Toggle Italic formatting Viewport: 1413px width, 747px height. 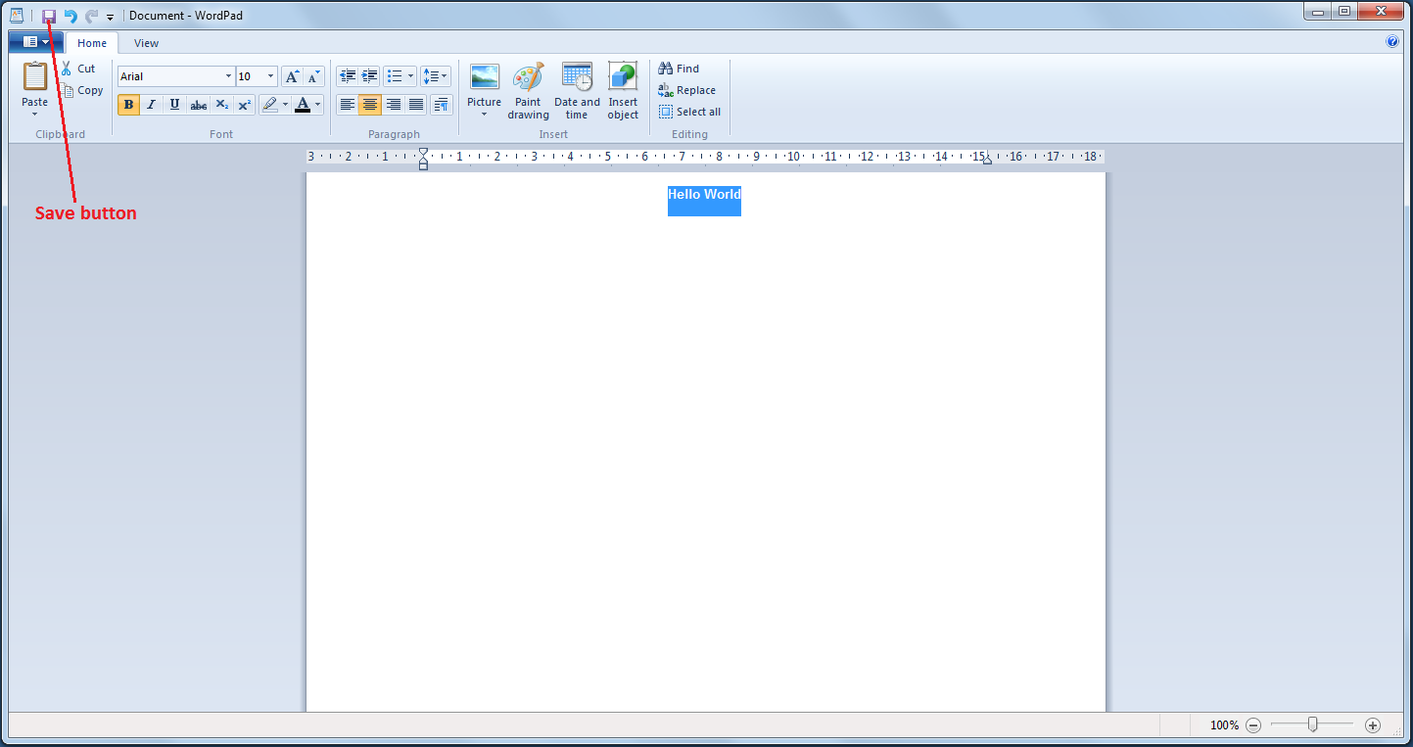point(151,105)
